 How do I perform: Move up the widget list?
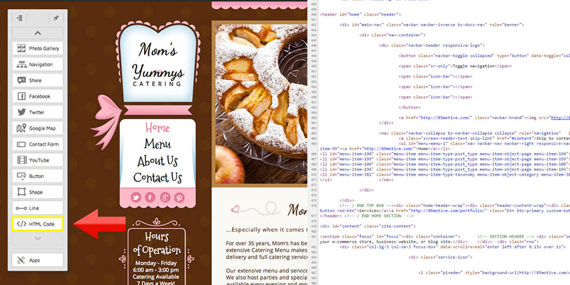tap(38, 33)
